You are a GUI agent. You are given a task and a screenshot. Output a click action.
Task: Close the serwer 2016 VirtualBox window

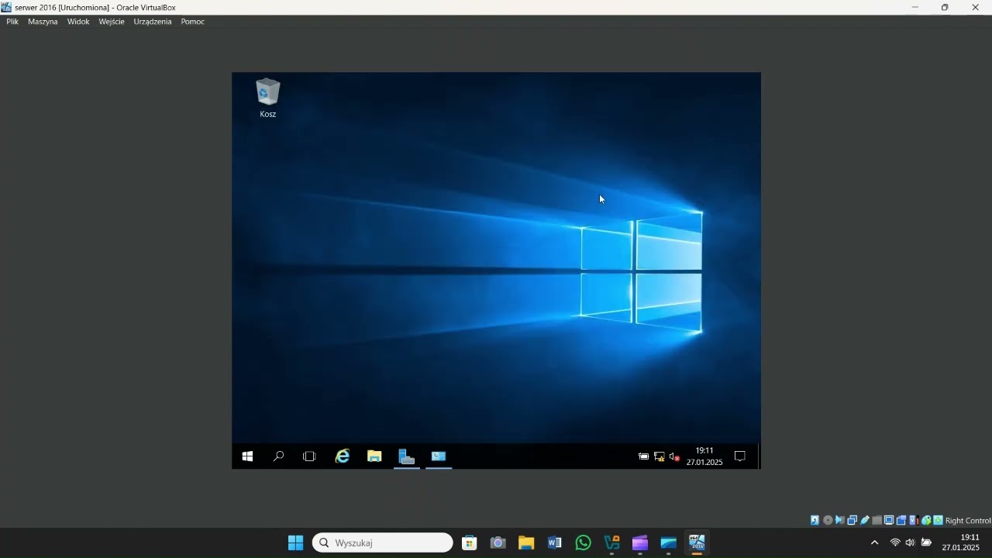click(x=975, y=7)
